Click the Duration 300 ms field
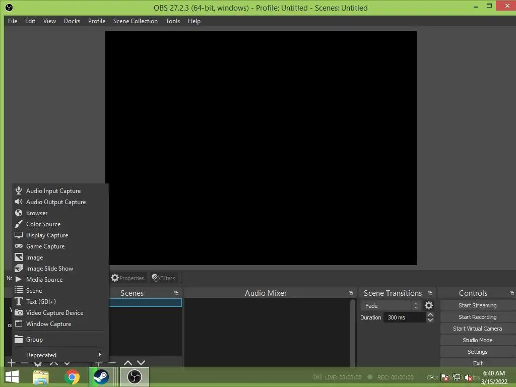516x387 pixels. click(x=405, y=317)
